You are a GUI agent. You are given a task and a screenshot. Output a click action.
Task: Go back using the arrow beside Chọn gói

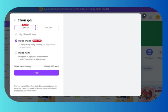[15, 20]
